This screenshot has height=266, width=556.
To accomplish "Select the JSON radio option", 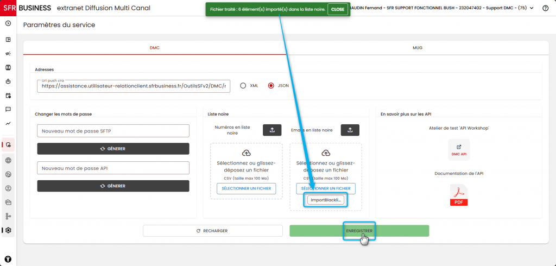I will pos(271,85).
